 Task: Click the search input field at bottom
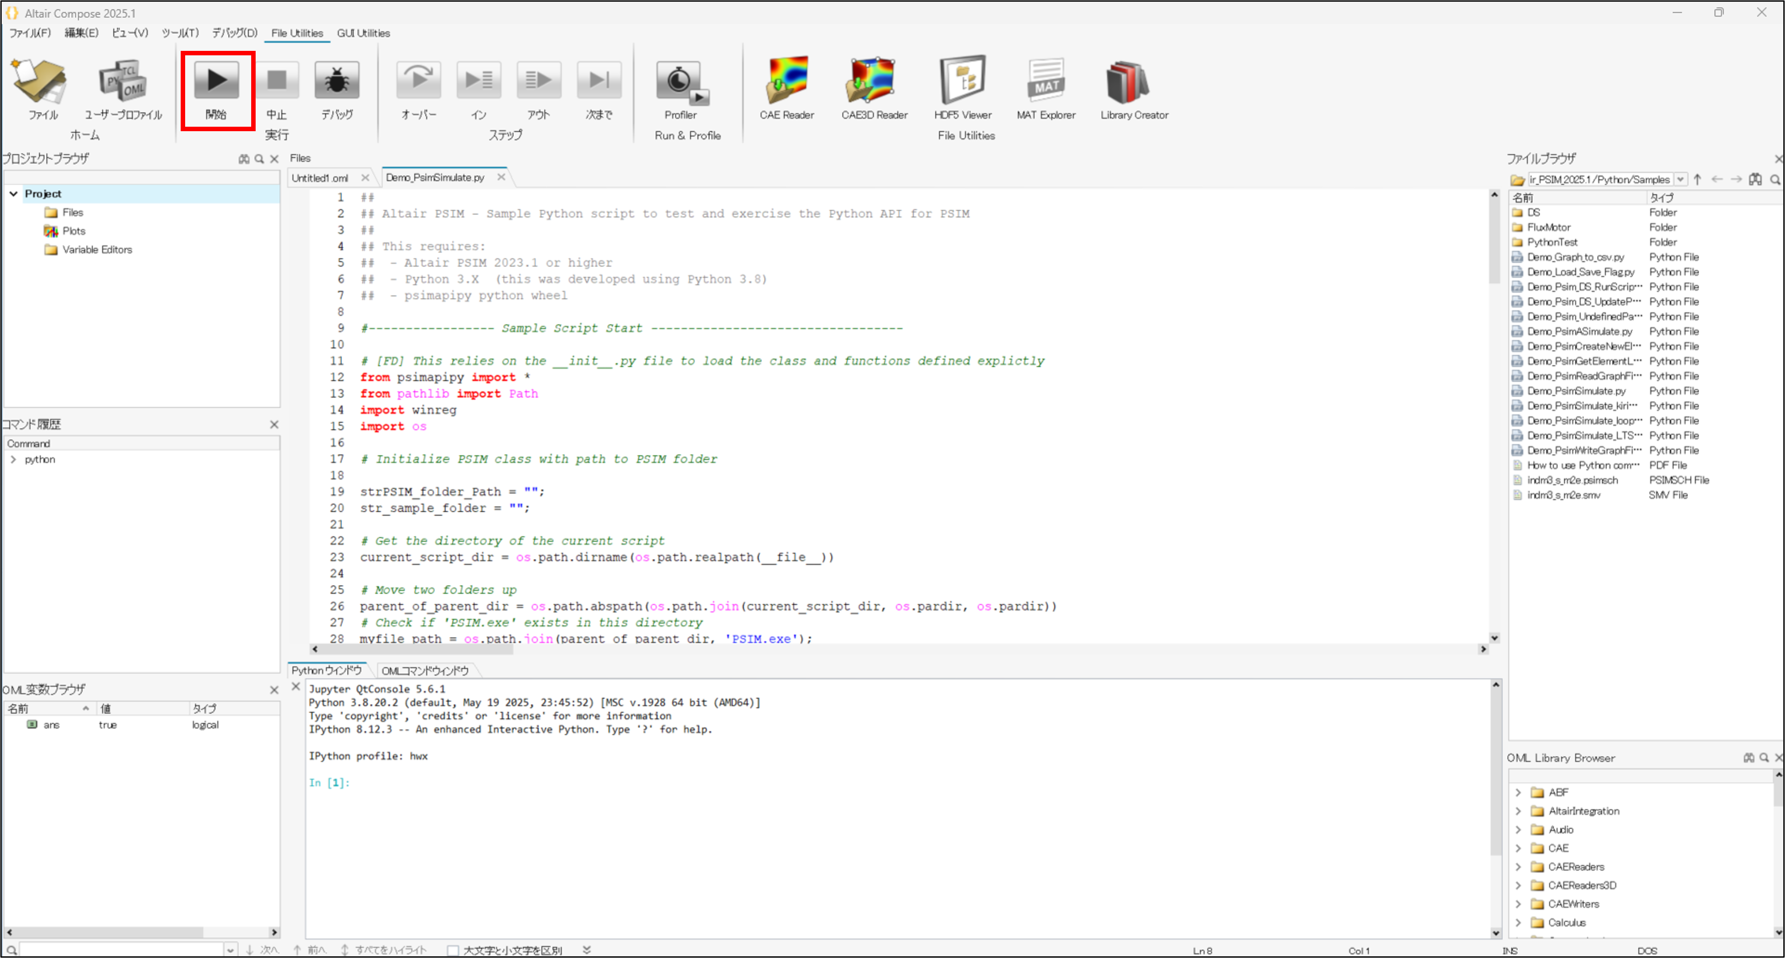pos(121,950)
